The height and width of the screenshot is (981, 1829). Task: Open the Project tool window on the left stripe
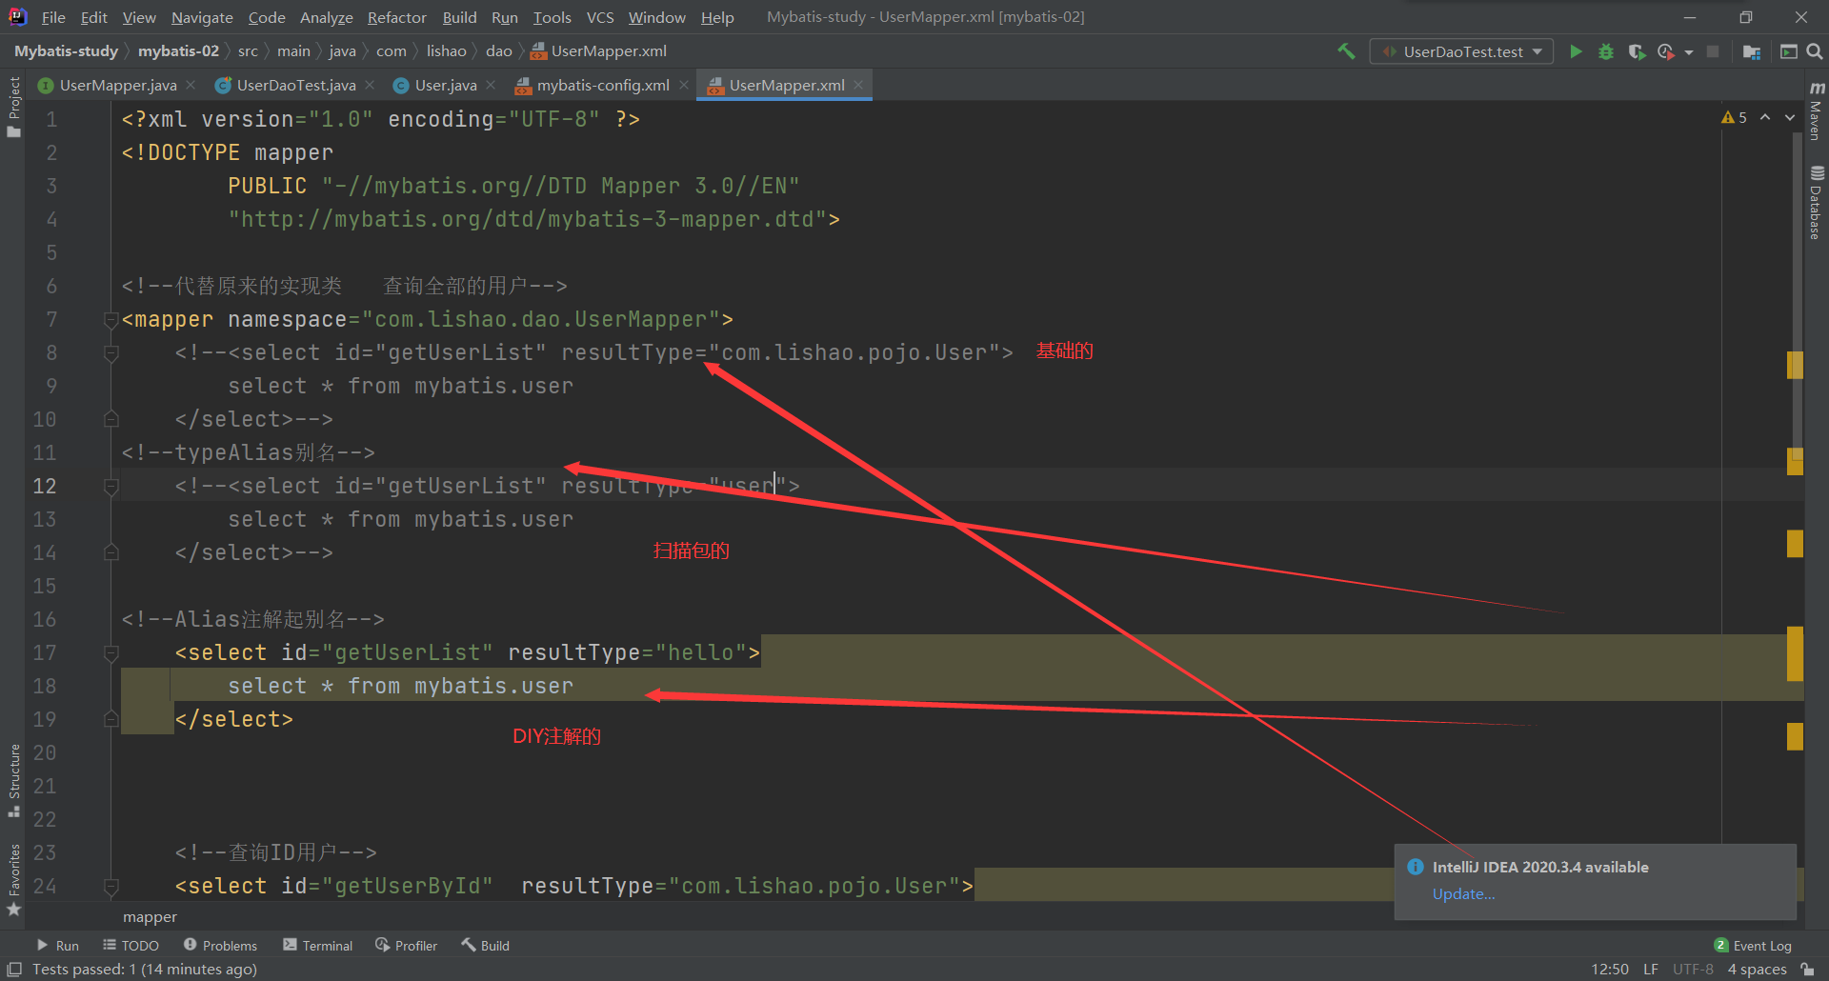pyautogui.click(x=13, y=107)
